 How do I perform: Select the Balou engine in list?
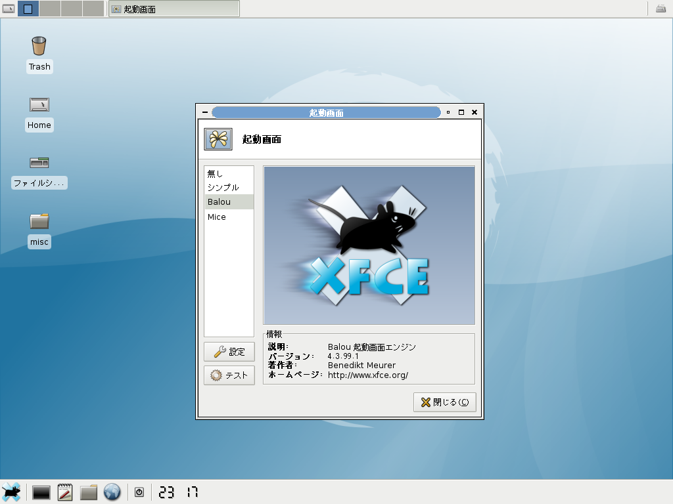tap(229, 202)
